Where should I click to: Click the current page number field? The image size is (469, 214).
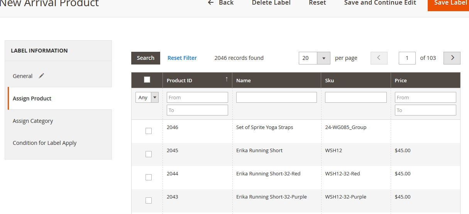tap(407, 58)
